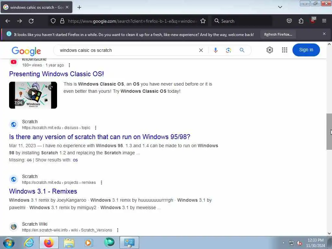Click the padlock site security icon

(62, 21)
